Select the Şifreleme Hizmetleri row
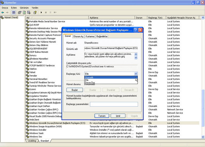Screen dimensions: 205x147 (112, 59)
